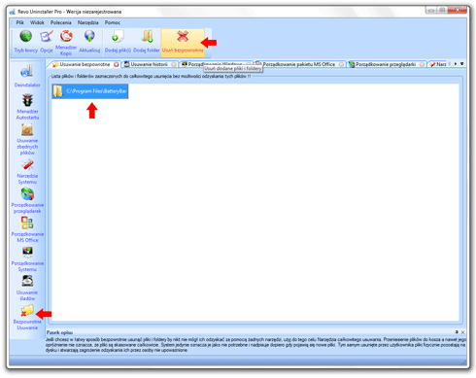
Task: Click the Aktualizuj update icon
Action: 89,42
